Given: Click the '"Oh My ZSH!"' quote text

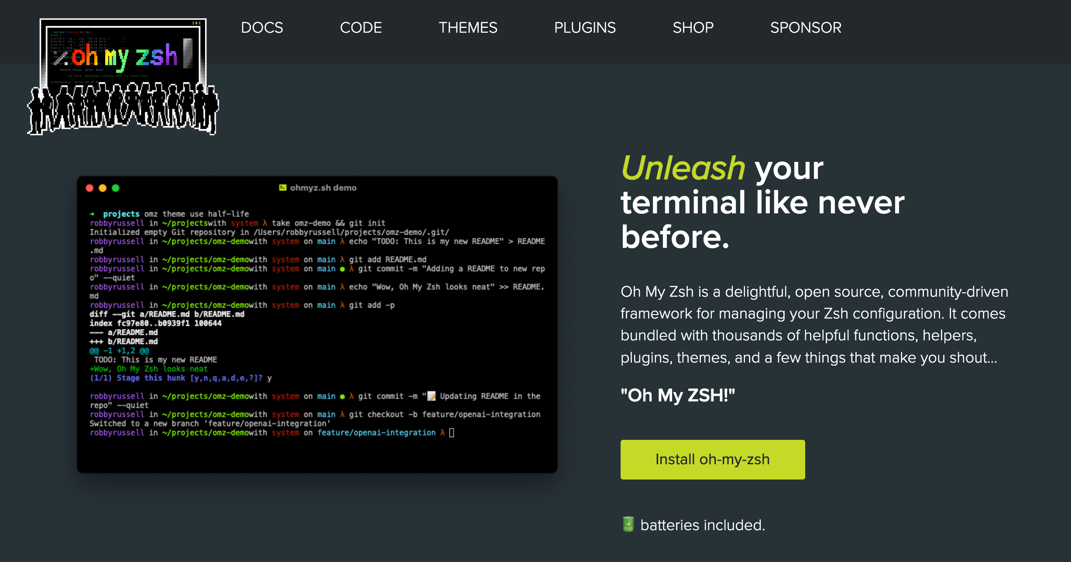Looking at the screenshot, I should [678, 395].
